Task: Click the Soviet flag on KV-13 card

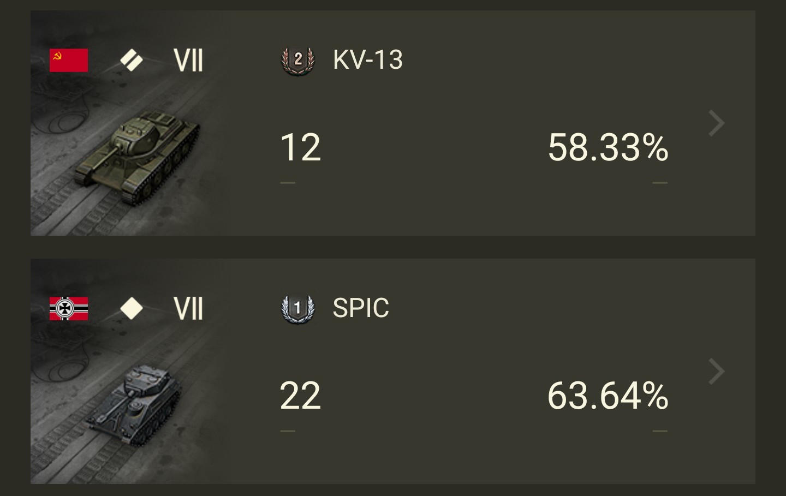Action: click(x=69, y=60)
